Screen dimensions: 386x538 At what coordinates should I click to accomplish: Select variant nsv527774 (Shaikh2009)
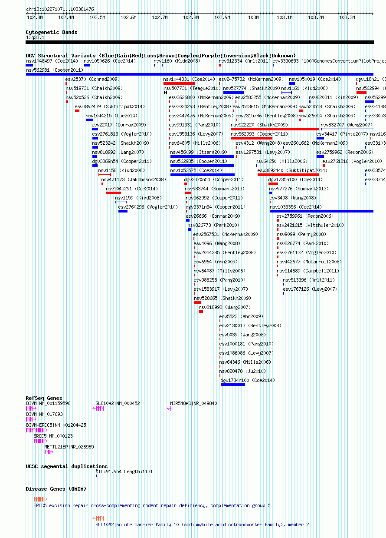tap(233, 93)
